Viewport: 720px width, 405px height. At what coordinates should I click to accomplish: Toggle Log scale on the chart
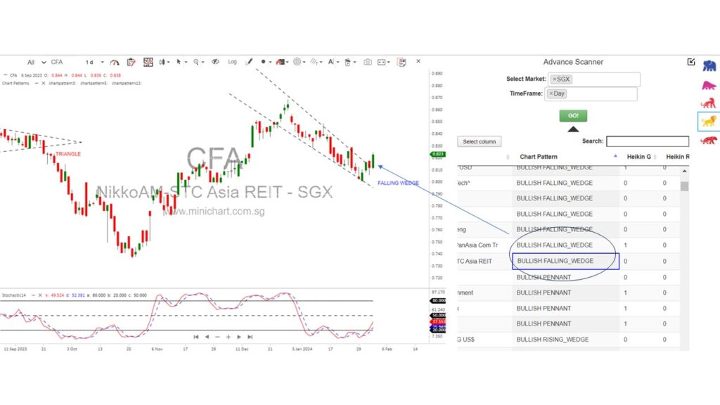click(232, 62)
